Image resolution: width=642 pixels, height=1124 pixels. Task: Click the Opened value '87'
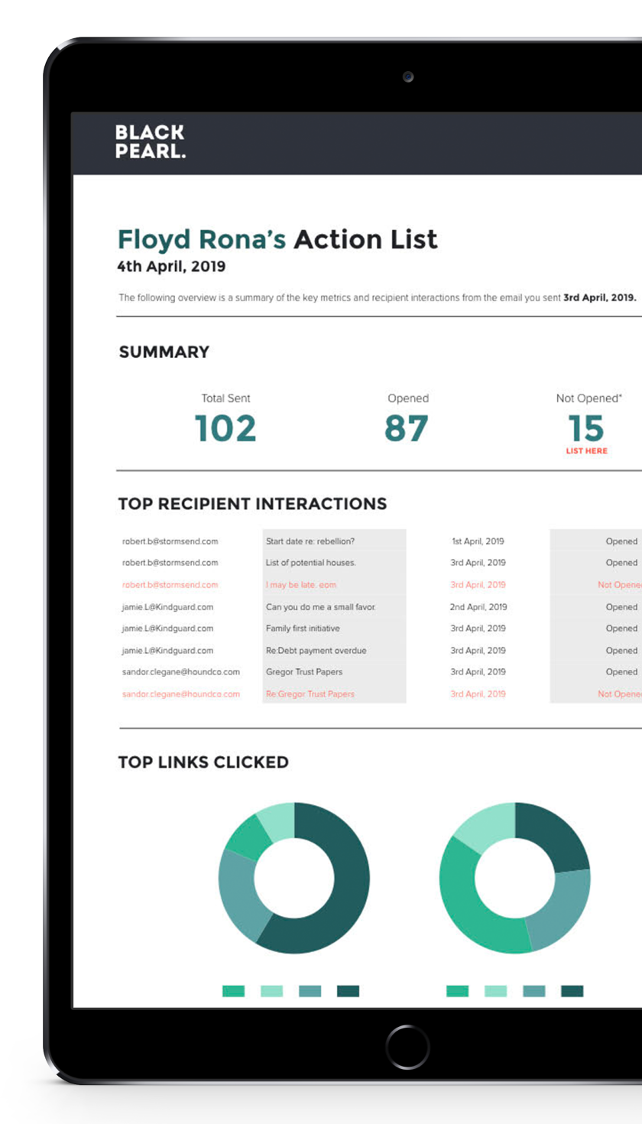pos(407,429)
